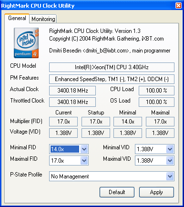Click the Throttled Clock 3400.18 MHz value
Viewport: 184px width, 207px height.
pyautogui.click(x=72, y=102)
